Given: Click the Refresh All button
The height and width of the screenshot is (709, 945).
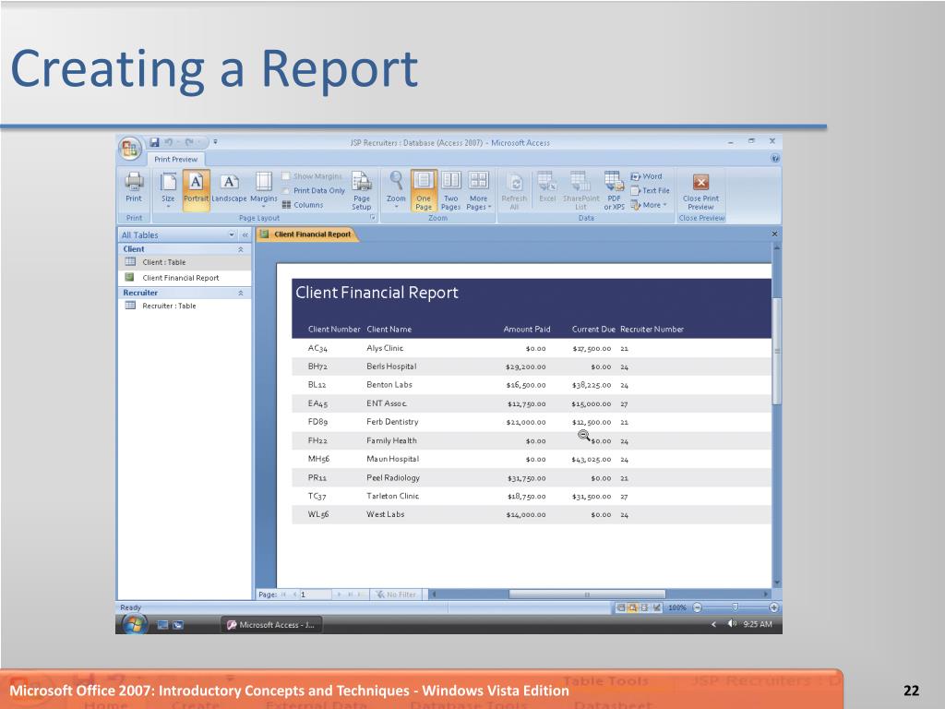Looking at the screenshot, I should pos(514,192).
